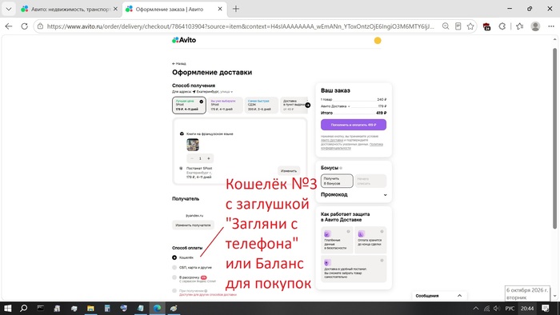
Task: Select the Самая быстрая СДЭК delivery option
Action: [262, 106]
